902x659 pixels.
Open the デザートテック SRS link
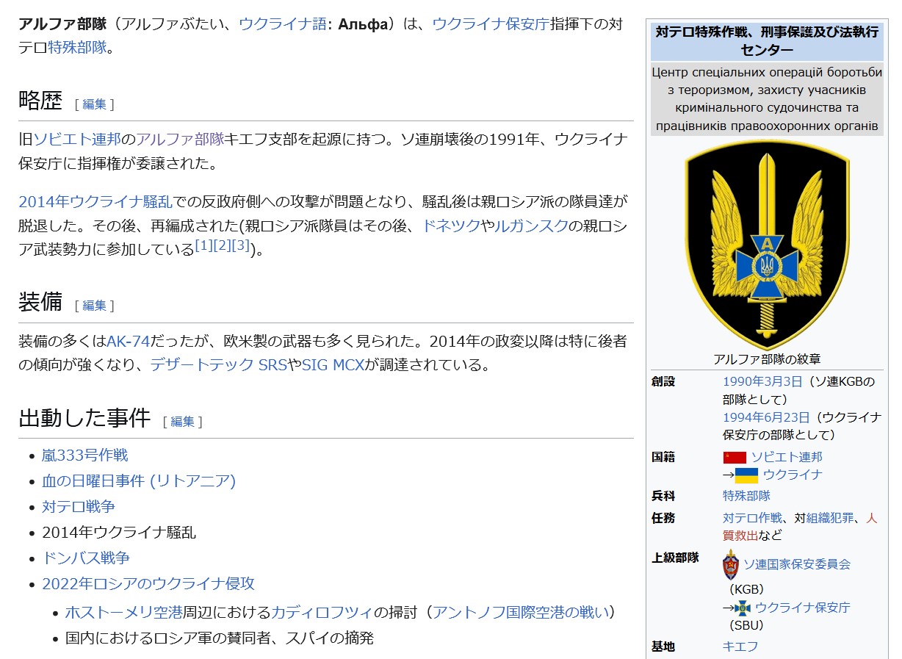219,365
